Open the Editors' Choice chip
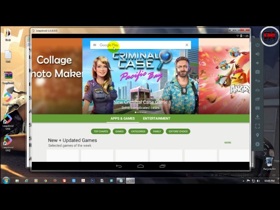 (178, 131)
